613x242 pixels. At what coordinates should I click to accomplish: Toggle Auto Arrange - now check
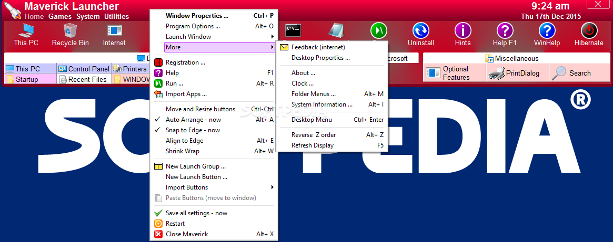pos(214,120)
